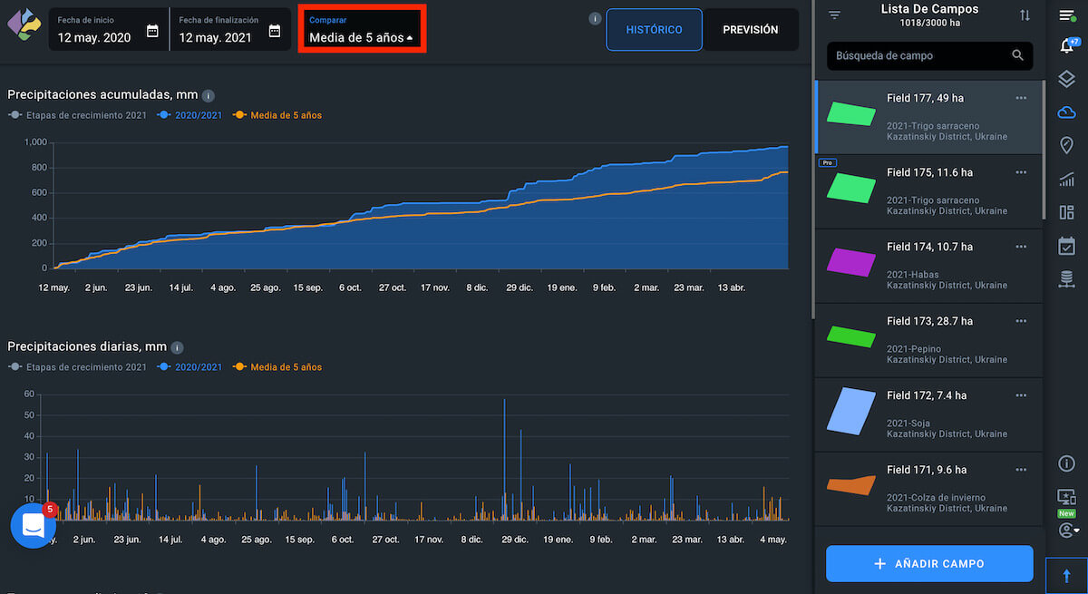Viewport: 1088px width, 594px height.
Task: Click the cloud weather icon in sidebar
Action: point(1066,112)
